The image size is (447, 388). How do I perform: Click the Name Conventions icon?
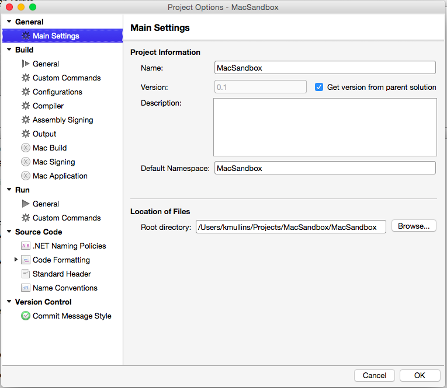point(26,288)
